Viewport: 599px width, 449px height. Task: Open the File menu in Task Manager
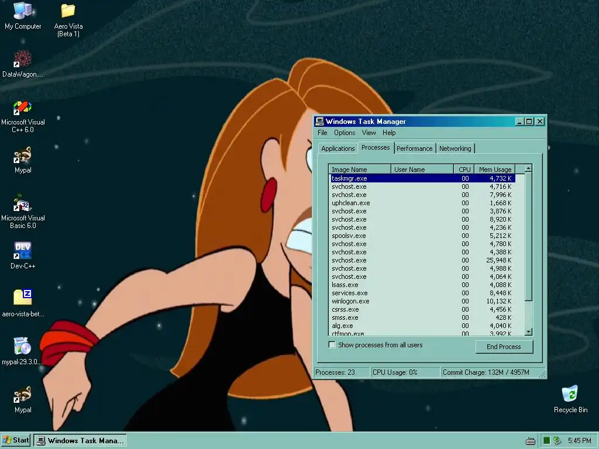tap(322, 133)
